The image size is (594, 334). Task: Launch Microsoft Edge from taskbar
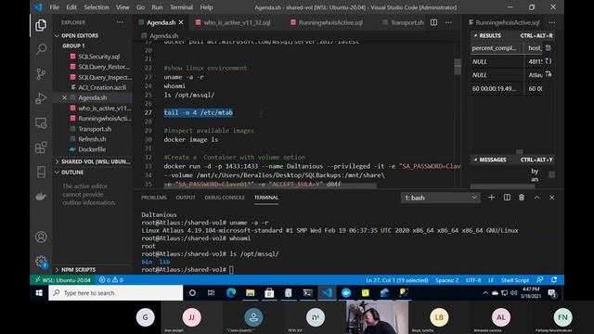231,293
